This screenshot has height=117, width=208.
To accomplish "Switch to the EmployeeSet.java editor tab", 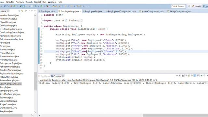I will pyautogui.click(x=92, y=12).
